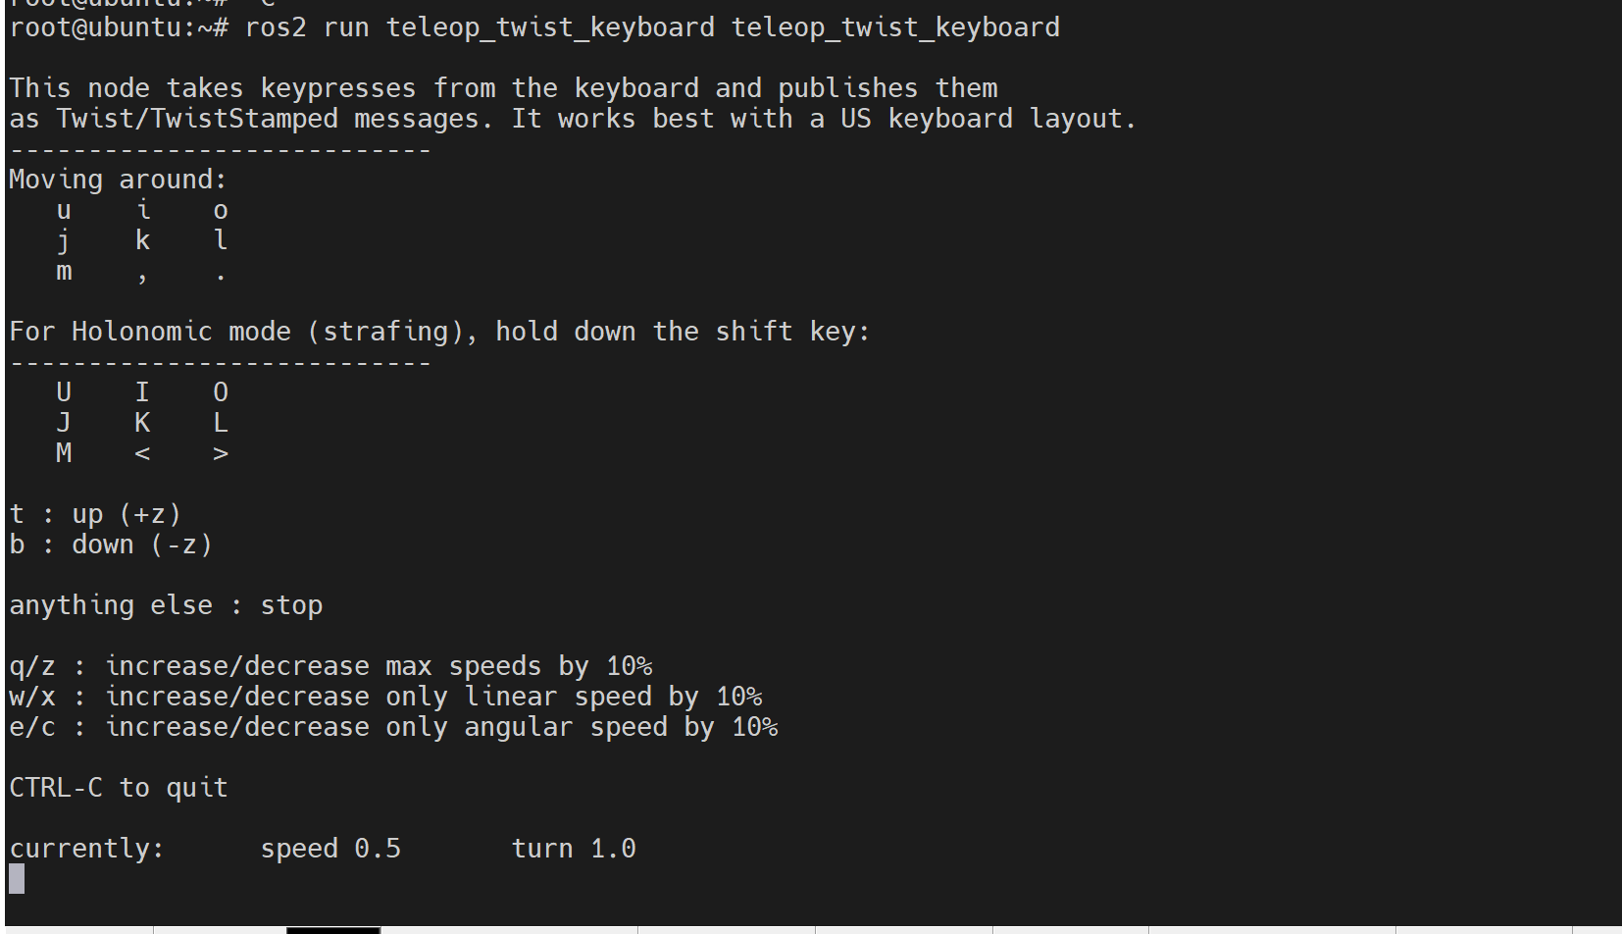Click the uppercase 'L' holonomic key
The width and height of the screenshot is (1622, 934).
(221, 423)
